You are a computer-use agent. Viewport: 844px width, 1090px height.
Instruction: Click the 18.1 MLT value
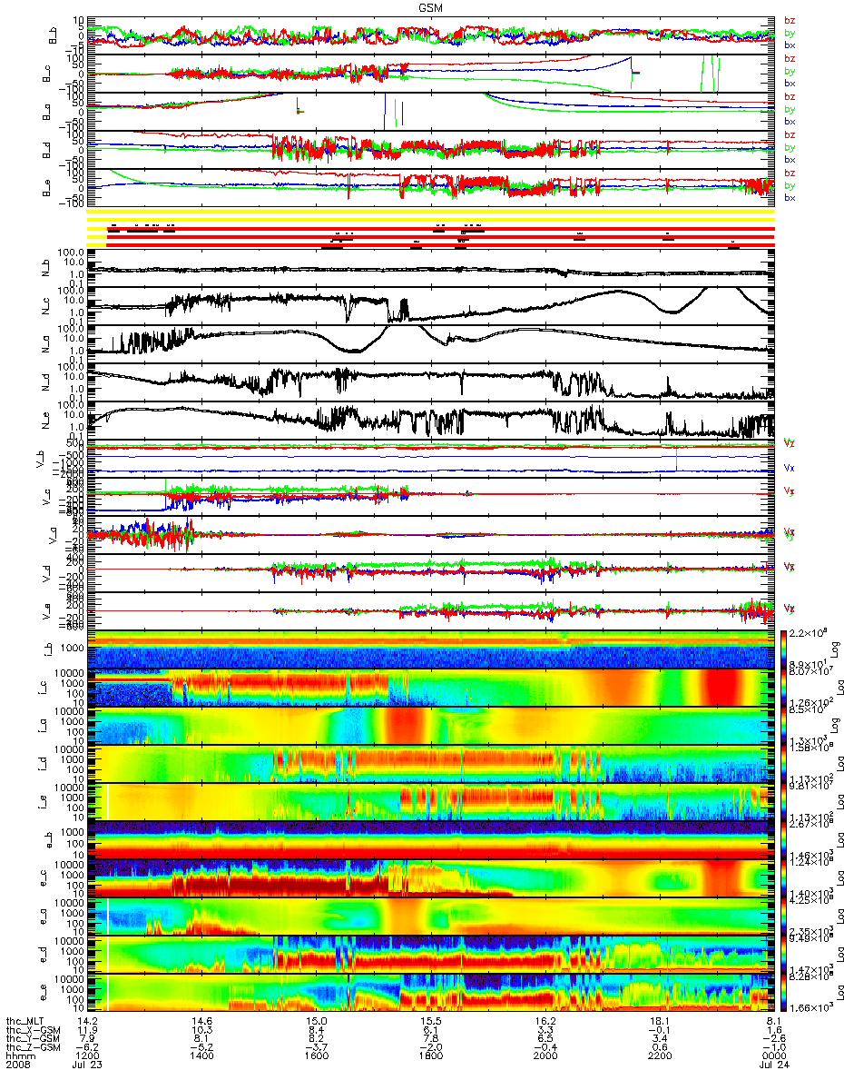click(661, 1020)
